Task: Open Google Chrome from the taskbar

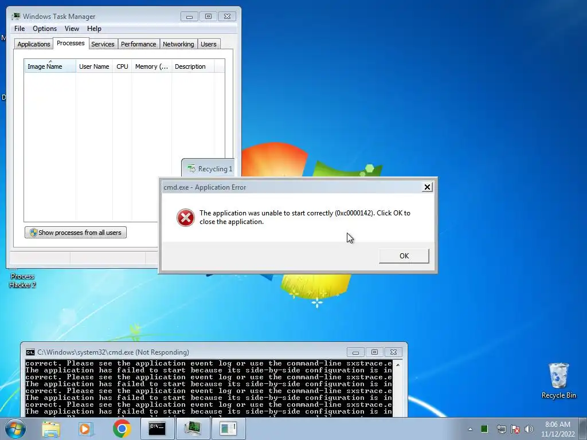Action: [x=122, y=429]
